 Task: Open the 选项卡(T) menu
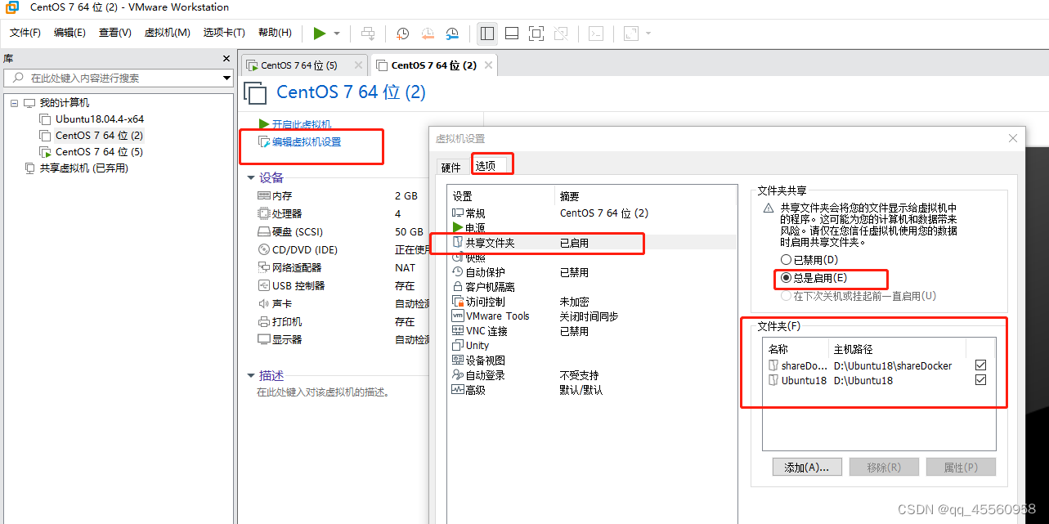[224, 33]
